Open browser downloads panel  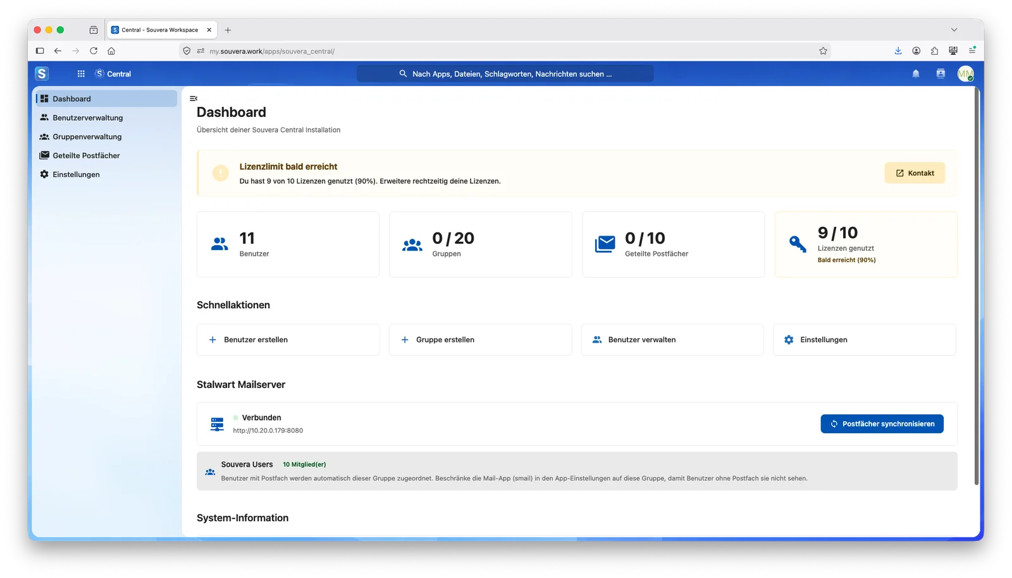tap(898, 51)
